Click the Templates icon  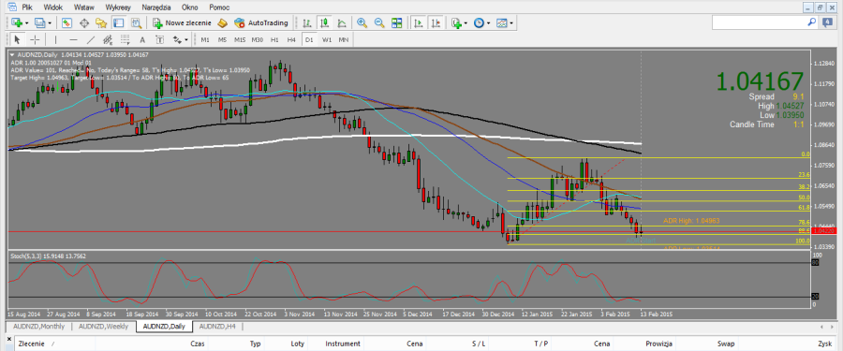click(x=502, y=23)
